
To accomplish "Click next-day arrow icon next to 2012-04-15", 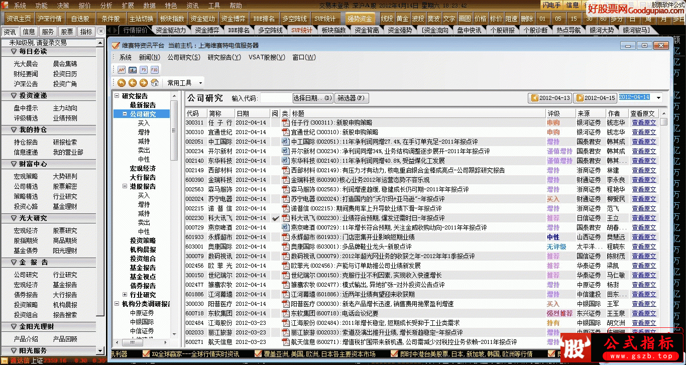I will 580,98.
